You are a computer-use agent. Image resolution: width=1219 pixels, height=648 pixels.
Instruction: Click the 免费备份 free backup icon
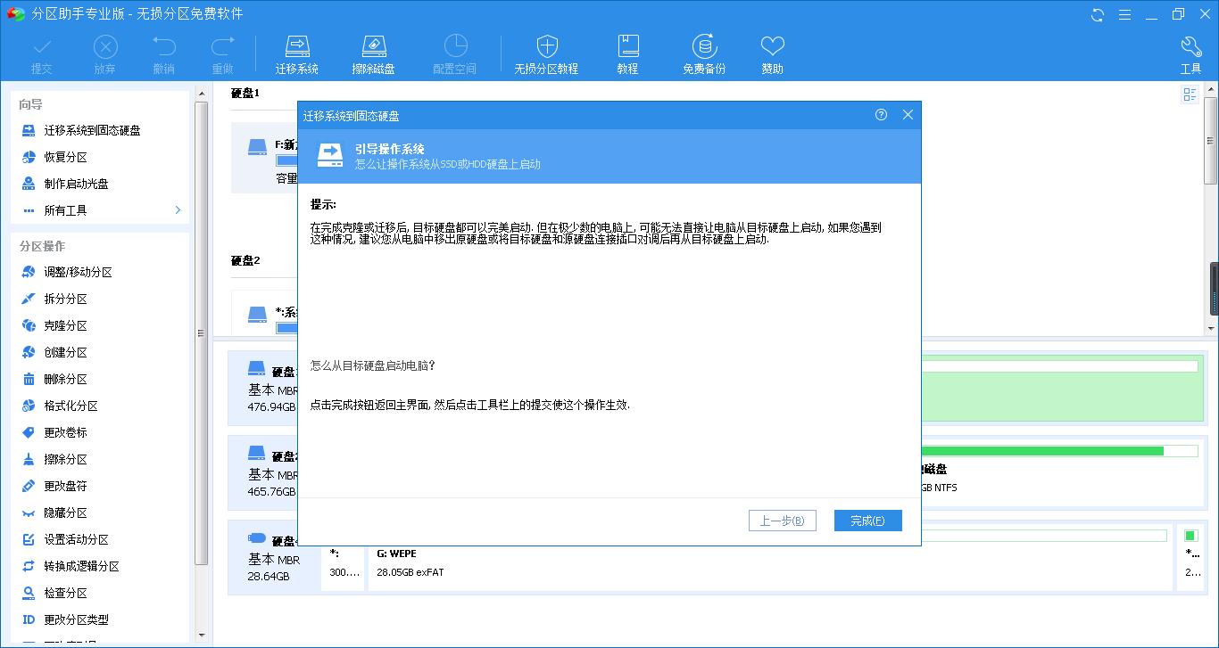[704, 52]
